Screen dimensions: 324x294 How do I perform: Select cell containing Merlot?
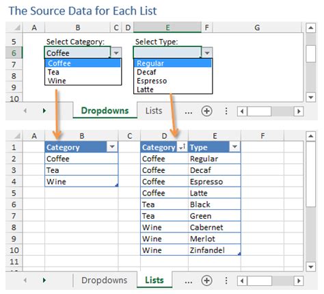215,239
